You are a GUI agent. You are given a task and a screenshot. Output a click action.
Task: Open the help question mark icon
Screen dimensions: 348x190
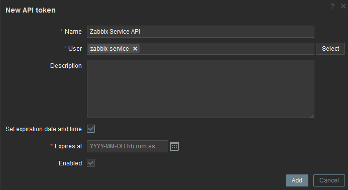(x=332, y=6)
